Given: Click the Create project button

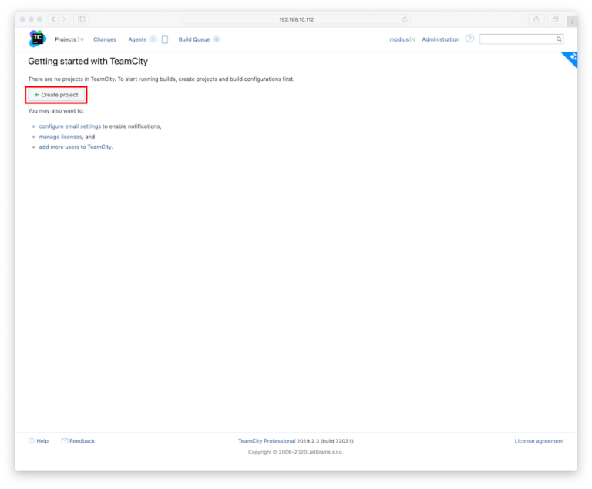Looking at the screenshot, I should coord(56,95).
